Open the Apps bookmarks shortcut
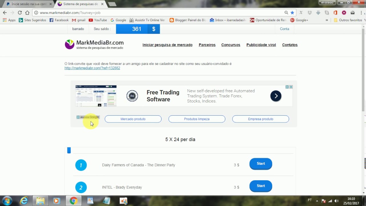The height and width of the screenshot is (206, 366). 9,20
